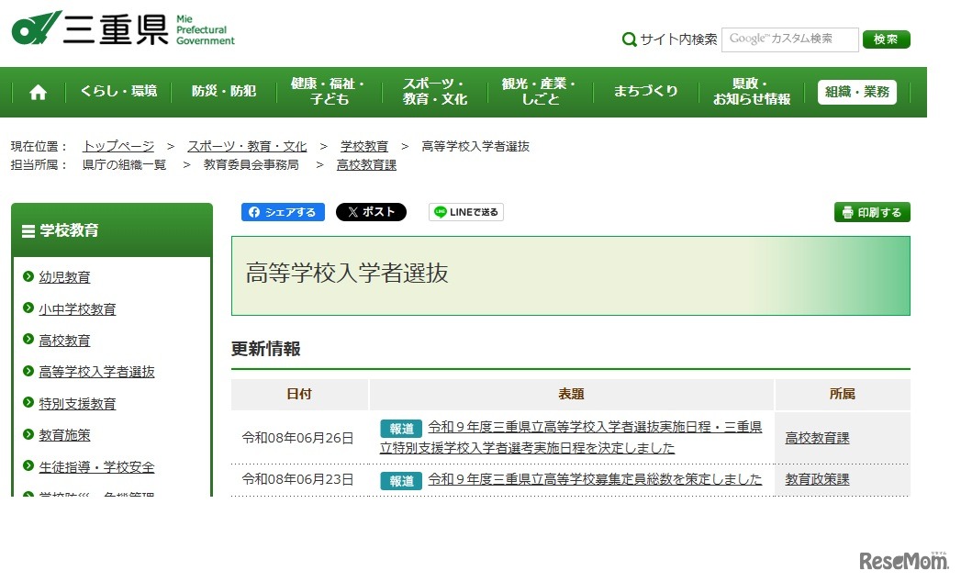Open the まちづくり menu
This screenshot has height=582, width=961.
click(x=646, y=92)
